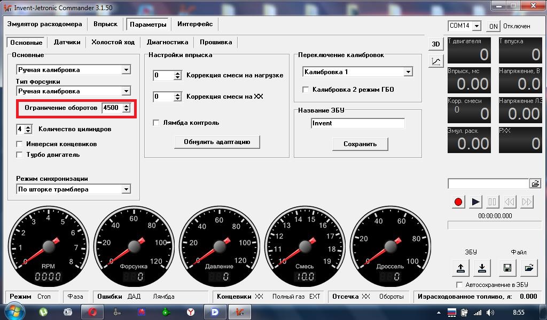Viewport: 547px width, 320px height.
Task: Open the Впрыск top tab
Action: point(105,24)
